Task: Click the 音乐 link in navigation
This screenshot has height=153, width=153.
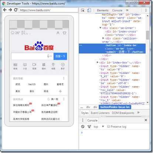Action: click(32, 91)
